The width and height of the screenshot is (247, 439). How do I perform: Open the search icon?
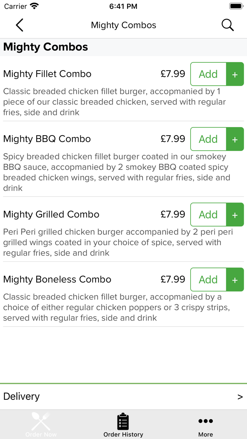pos(228,25)
